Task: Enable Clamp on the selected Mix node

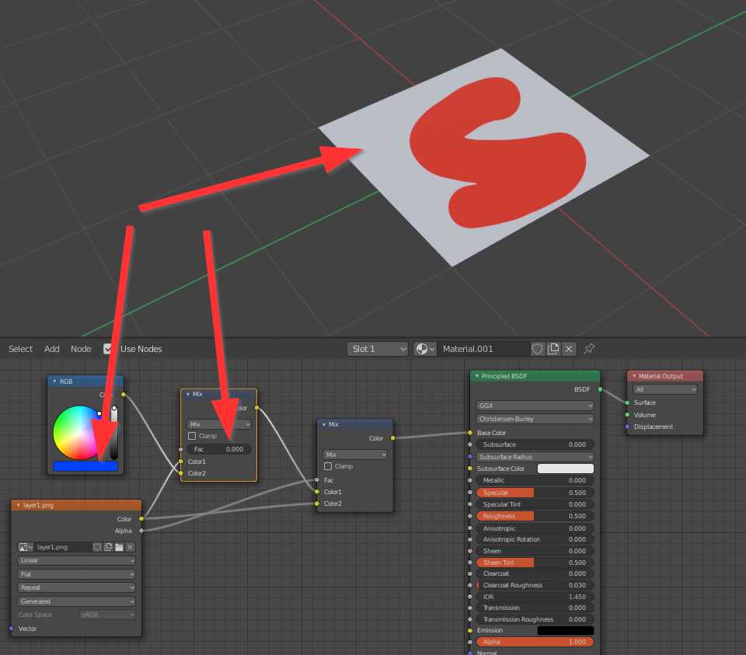Action: click(192, 436)
